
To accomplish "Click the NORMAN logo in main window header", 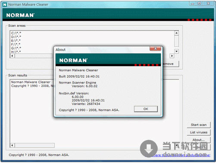I will pyautogui.click(x=20, y=15).
